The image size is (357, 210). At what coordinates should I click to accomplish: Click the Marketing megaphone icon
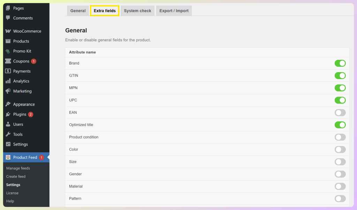tap(8, 91)
